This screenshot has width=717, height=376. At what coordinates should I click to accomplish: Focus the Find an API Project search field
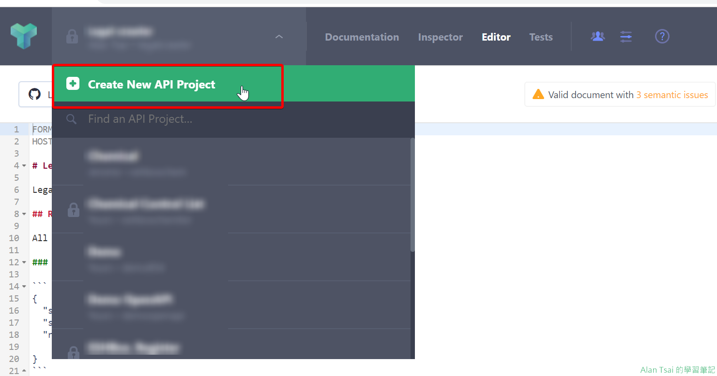pos(233,119)
